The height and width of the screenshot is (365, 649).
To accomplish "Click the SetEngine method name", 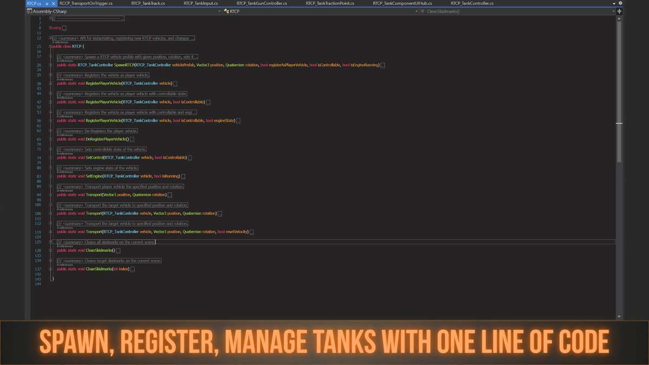I will click(x=94, y=176).
